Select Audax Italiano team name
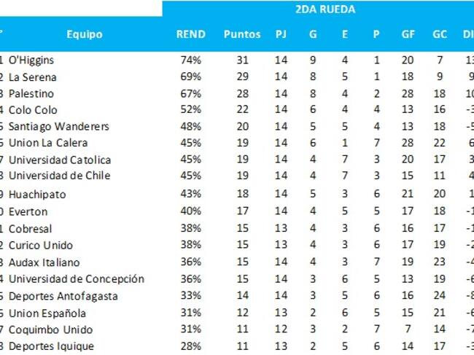The image size is (474, 355). [44, 262]
